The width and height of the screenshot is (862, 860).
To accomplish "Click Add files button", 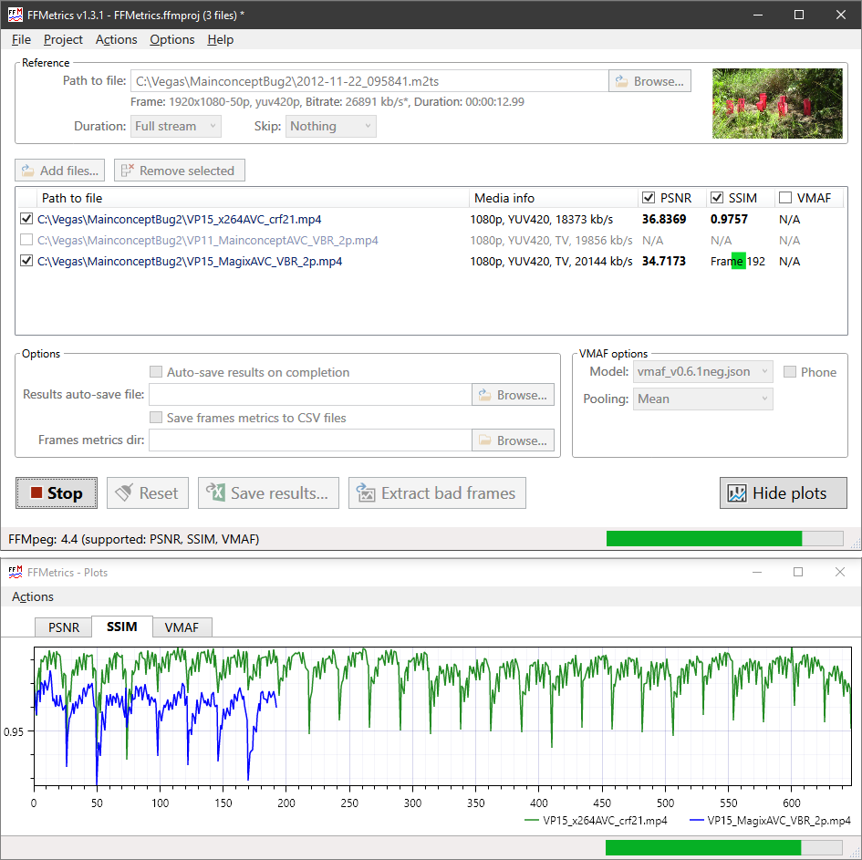I will tap(60, 171).
